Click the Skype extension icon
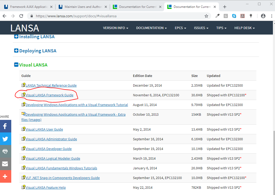Image resolution: width=275 pixels, height=195 pixels. coord(234,16)
